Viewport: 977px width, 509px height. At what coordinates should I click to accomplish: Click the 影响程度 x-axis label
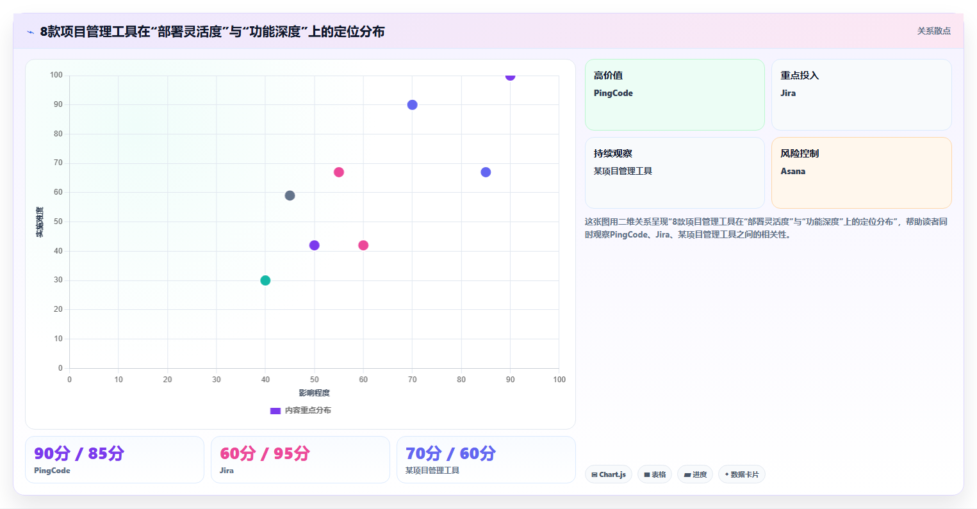click(314, 393)
